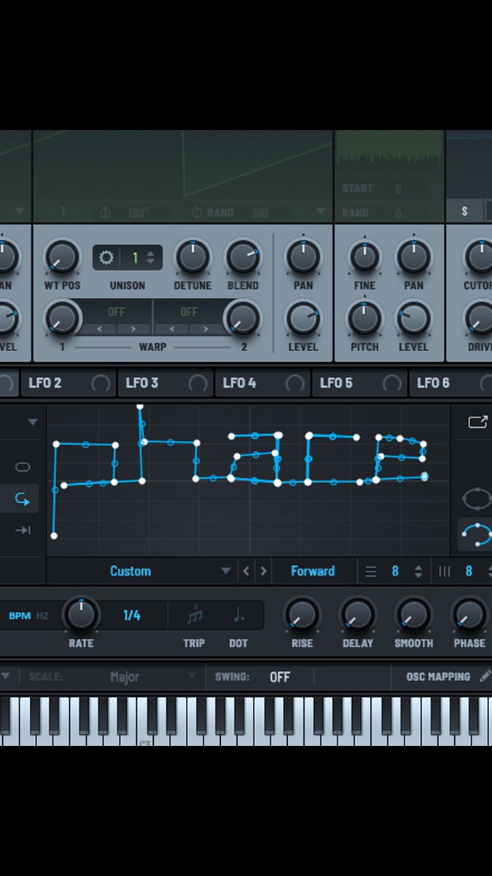Adjust the unison voice count stepper
The height and width of the screenshot is (876, 492).
pos(150,258)
